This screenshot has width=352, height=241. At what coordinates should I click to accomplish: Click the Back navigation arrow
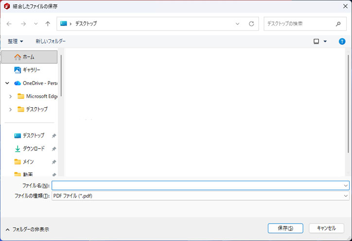(x=9, y=24)
